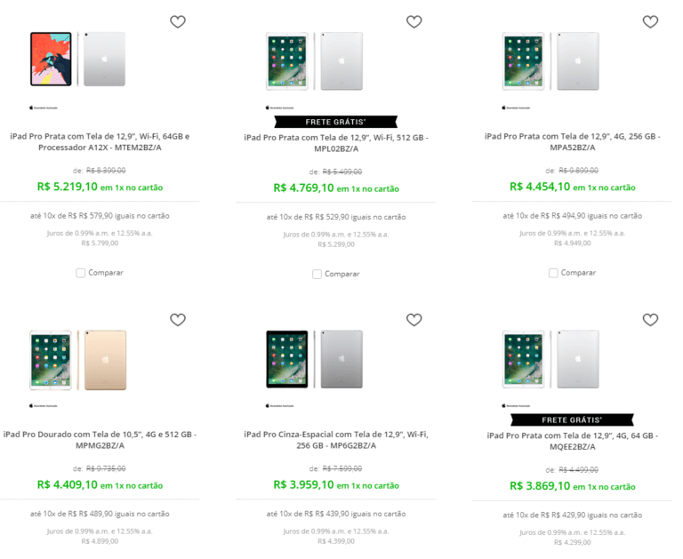Enable Comparar checkbox for iPad Pro MPL02BZ/A
683x559 pixels.
pos(317,274)
